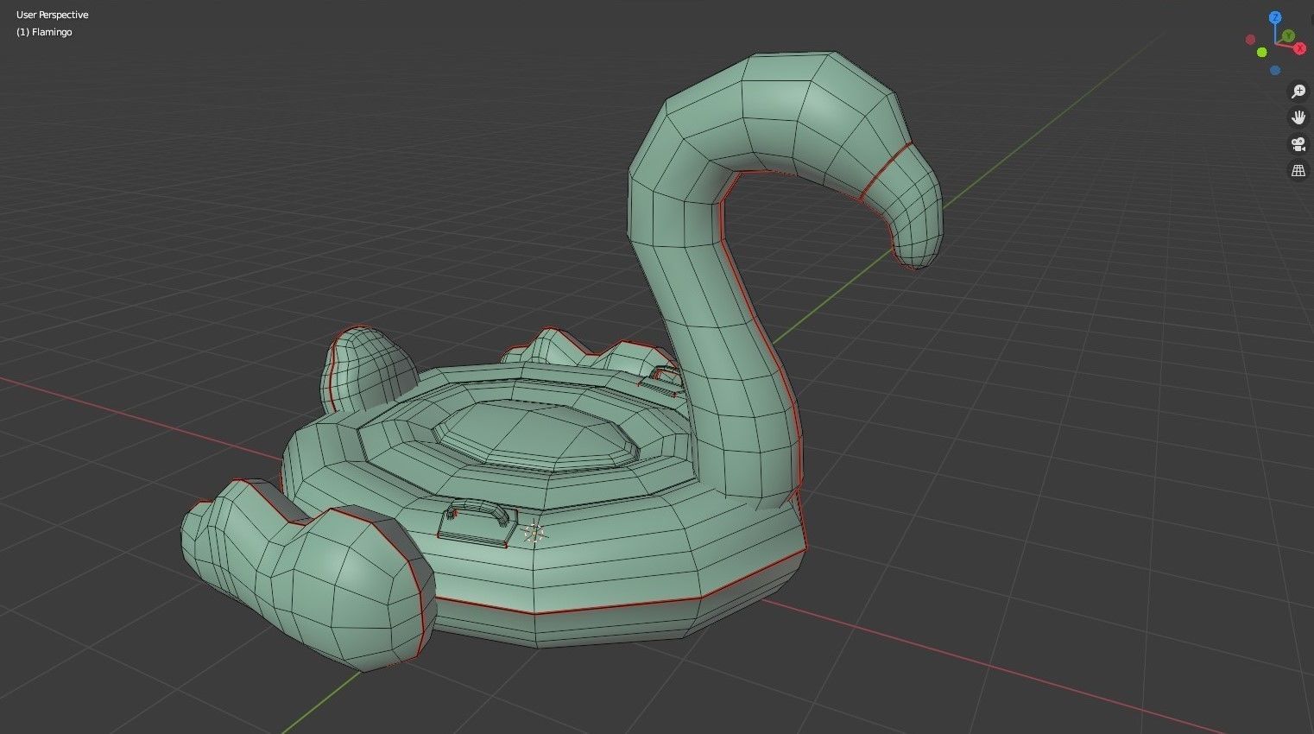Click the red X axis gizmo ball
This screenshot has width=1314, height=734.
[1299, 48]
